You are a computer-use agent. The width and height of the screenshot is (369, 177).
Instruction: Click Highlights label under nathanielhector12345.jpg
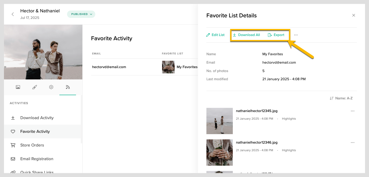(x=289, y=119)
